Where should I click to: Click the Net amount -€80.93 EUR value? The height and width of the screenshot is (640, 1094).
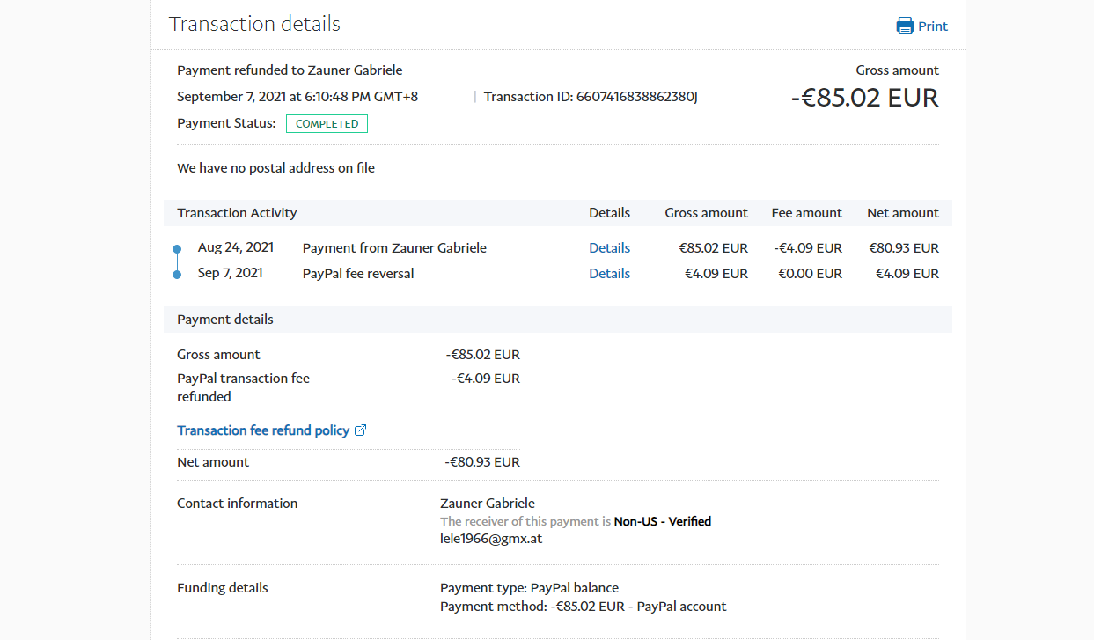tap(482, 462)
